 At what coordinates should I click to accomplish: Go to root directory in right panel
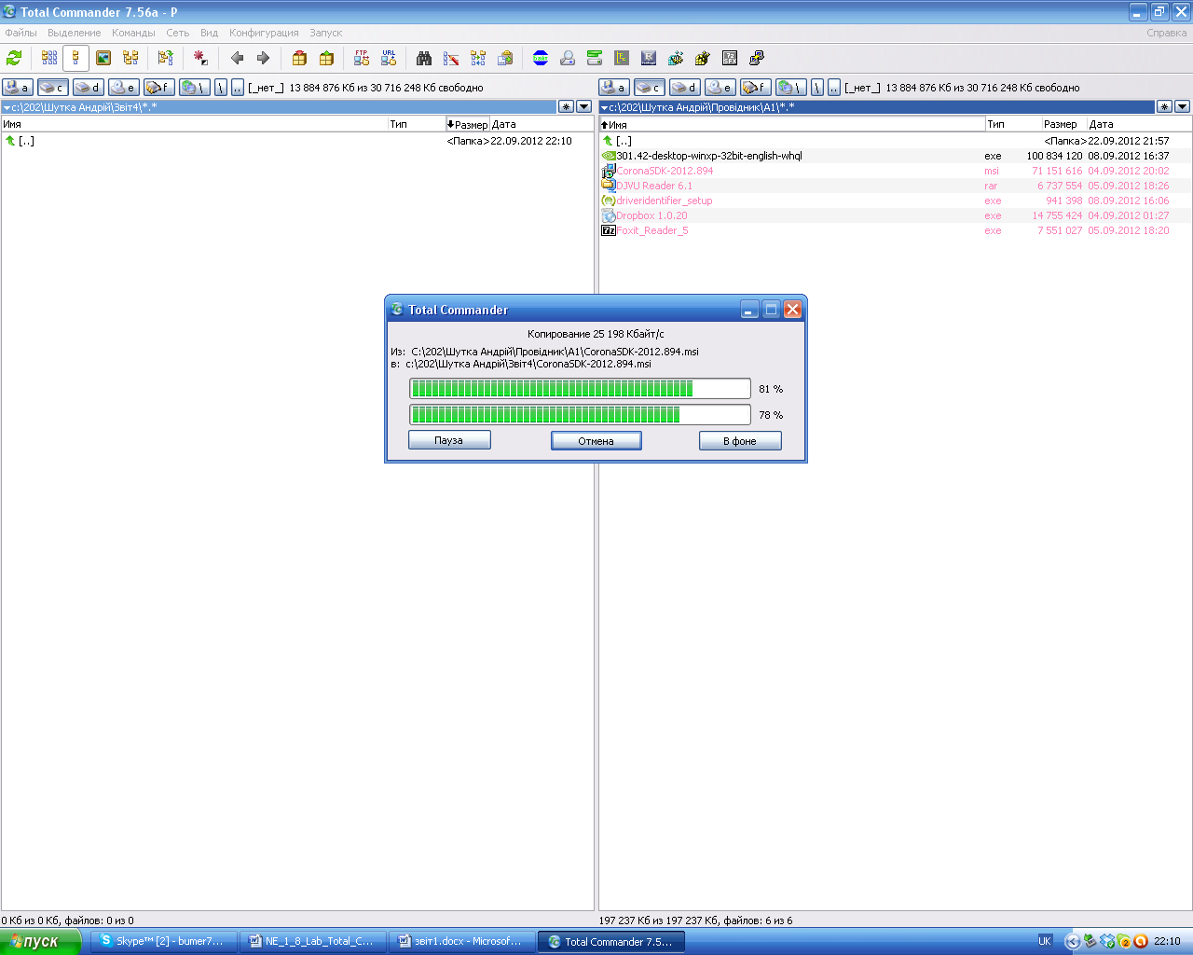coord(817,87)
